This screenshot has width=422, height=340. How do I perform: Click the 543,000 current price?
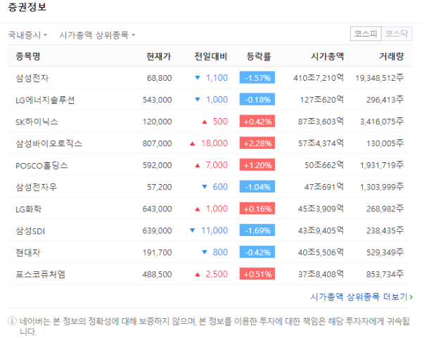point(157,100)
